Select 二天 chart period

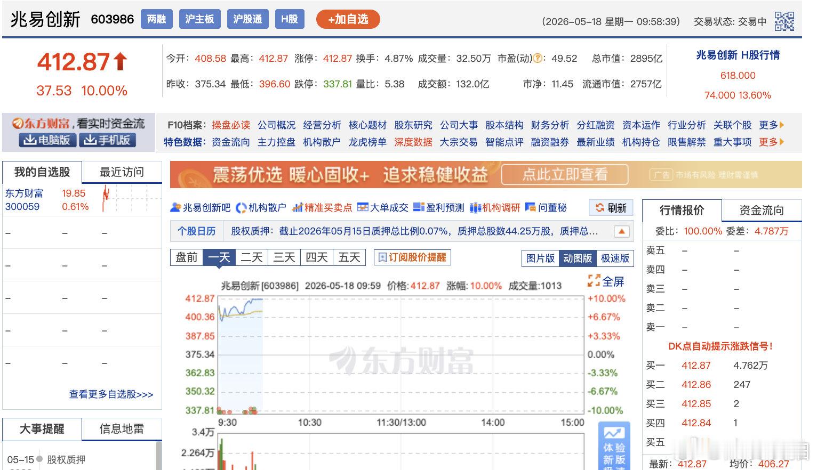pyautogui.click(x=252, y=257)
